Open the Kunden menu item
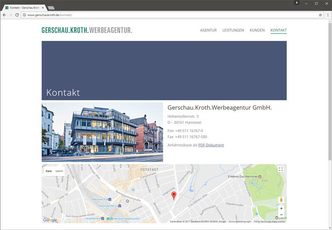The image size is (332, 230). pos(257,30)
